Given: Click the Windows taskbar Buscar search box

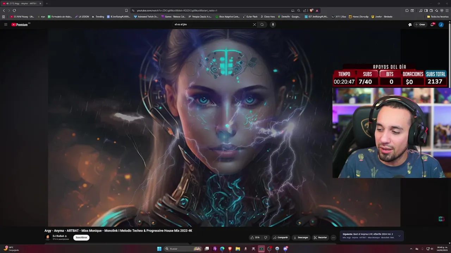Looking at the screenshot, I should (184, 249).
